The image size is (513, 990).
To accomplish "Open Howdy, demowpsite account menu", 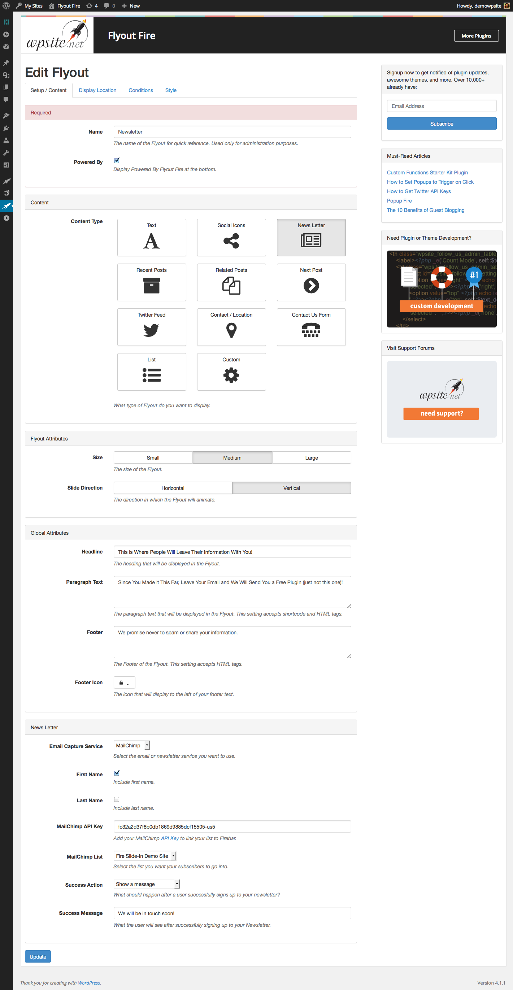I will pos(483,6).
